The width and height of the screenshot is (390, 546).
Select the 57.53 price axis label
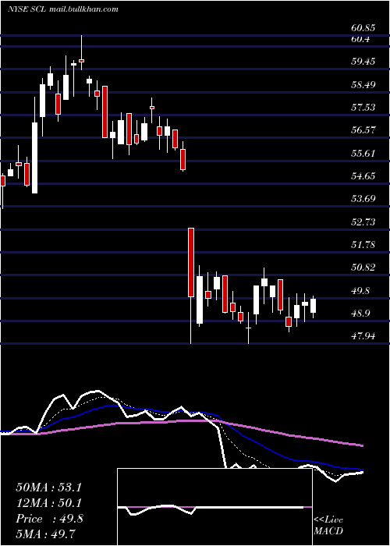pyautogui.click(x=363, y=108)
